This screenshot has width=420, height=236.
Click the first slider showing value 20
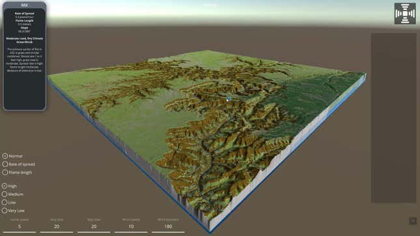pyautogui.click(x=57, y=232)
